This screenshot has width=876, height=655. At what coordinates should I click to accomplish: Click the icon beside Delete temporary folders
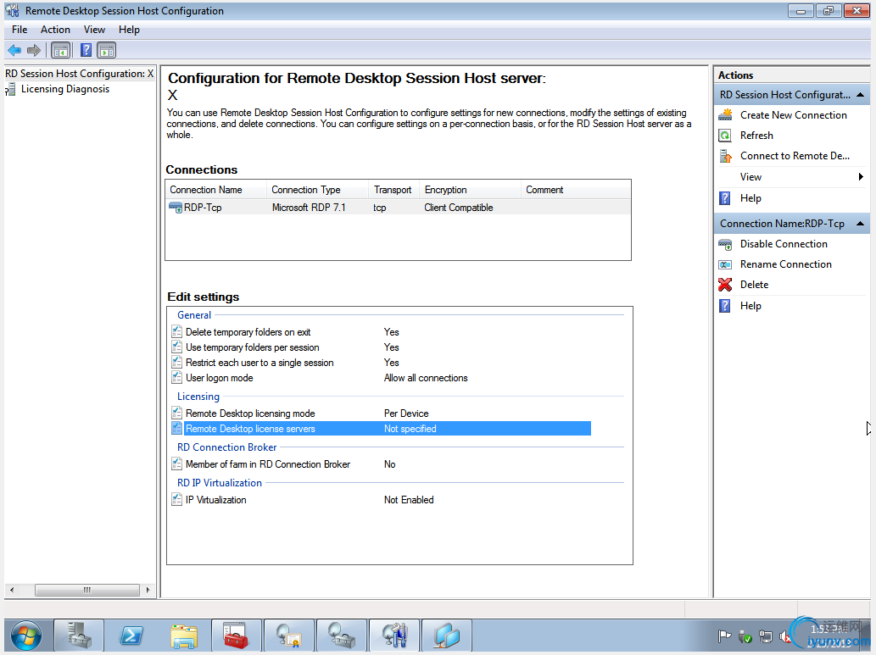point(176,331)
